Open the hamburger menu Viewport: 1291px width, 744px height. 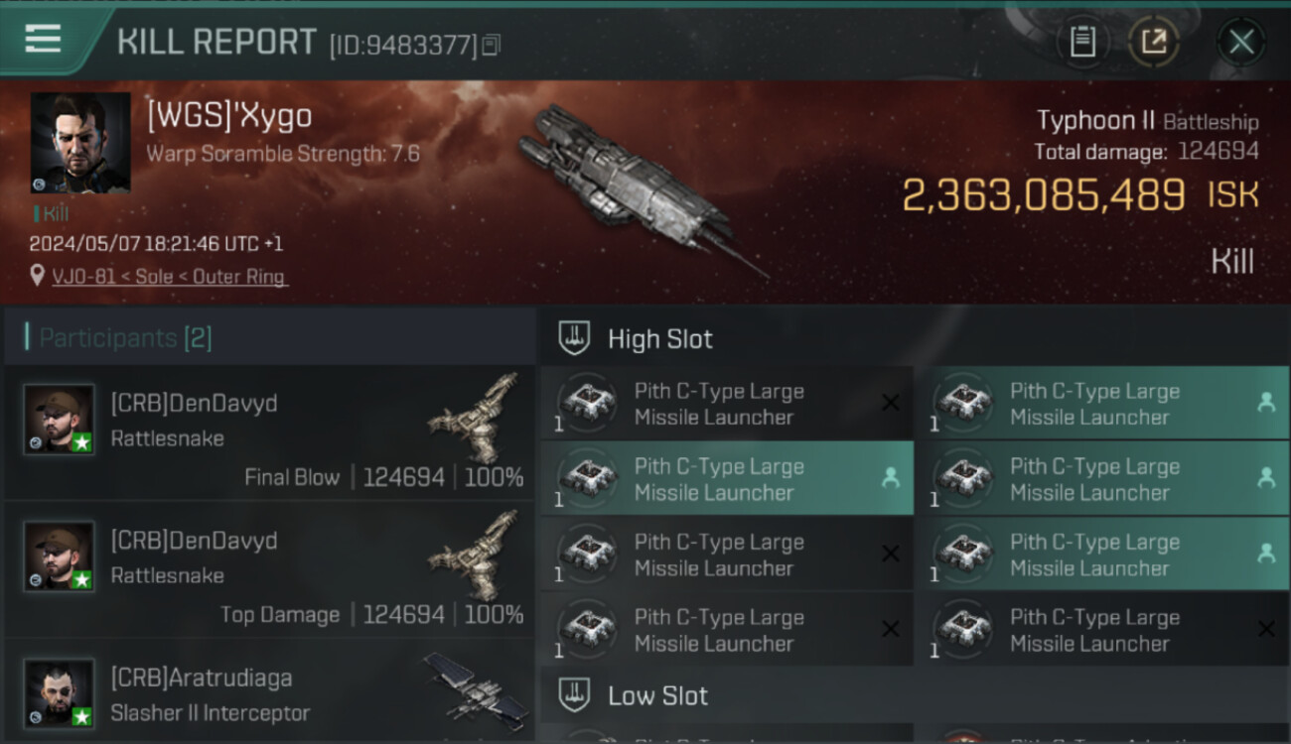[x=43, y=39]
